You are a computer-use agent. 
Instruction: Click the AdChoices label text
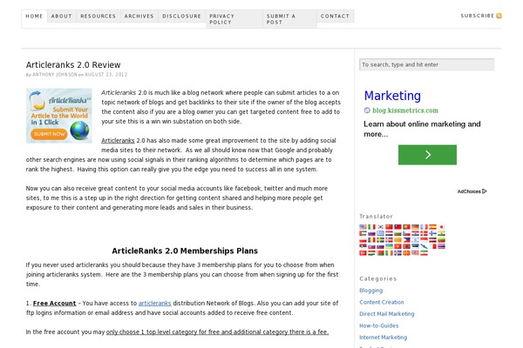point(469,191)
